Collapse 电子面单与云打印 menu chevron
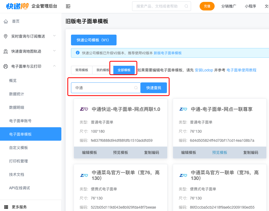Viewport: 269px width, 211px height. (x=54, y=66)
